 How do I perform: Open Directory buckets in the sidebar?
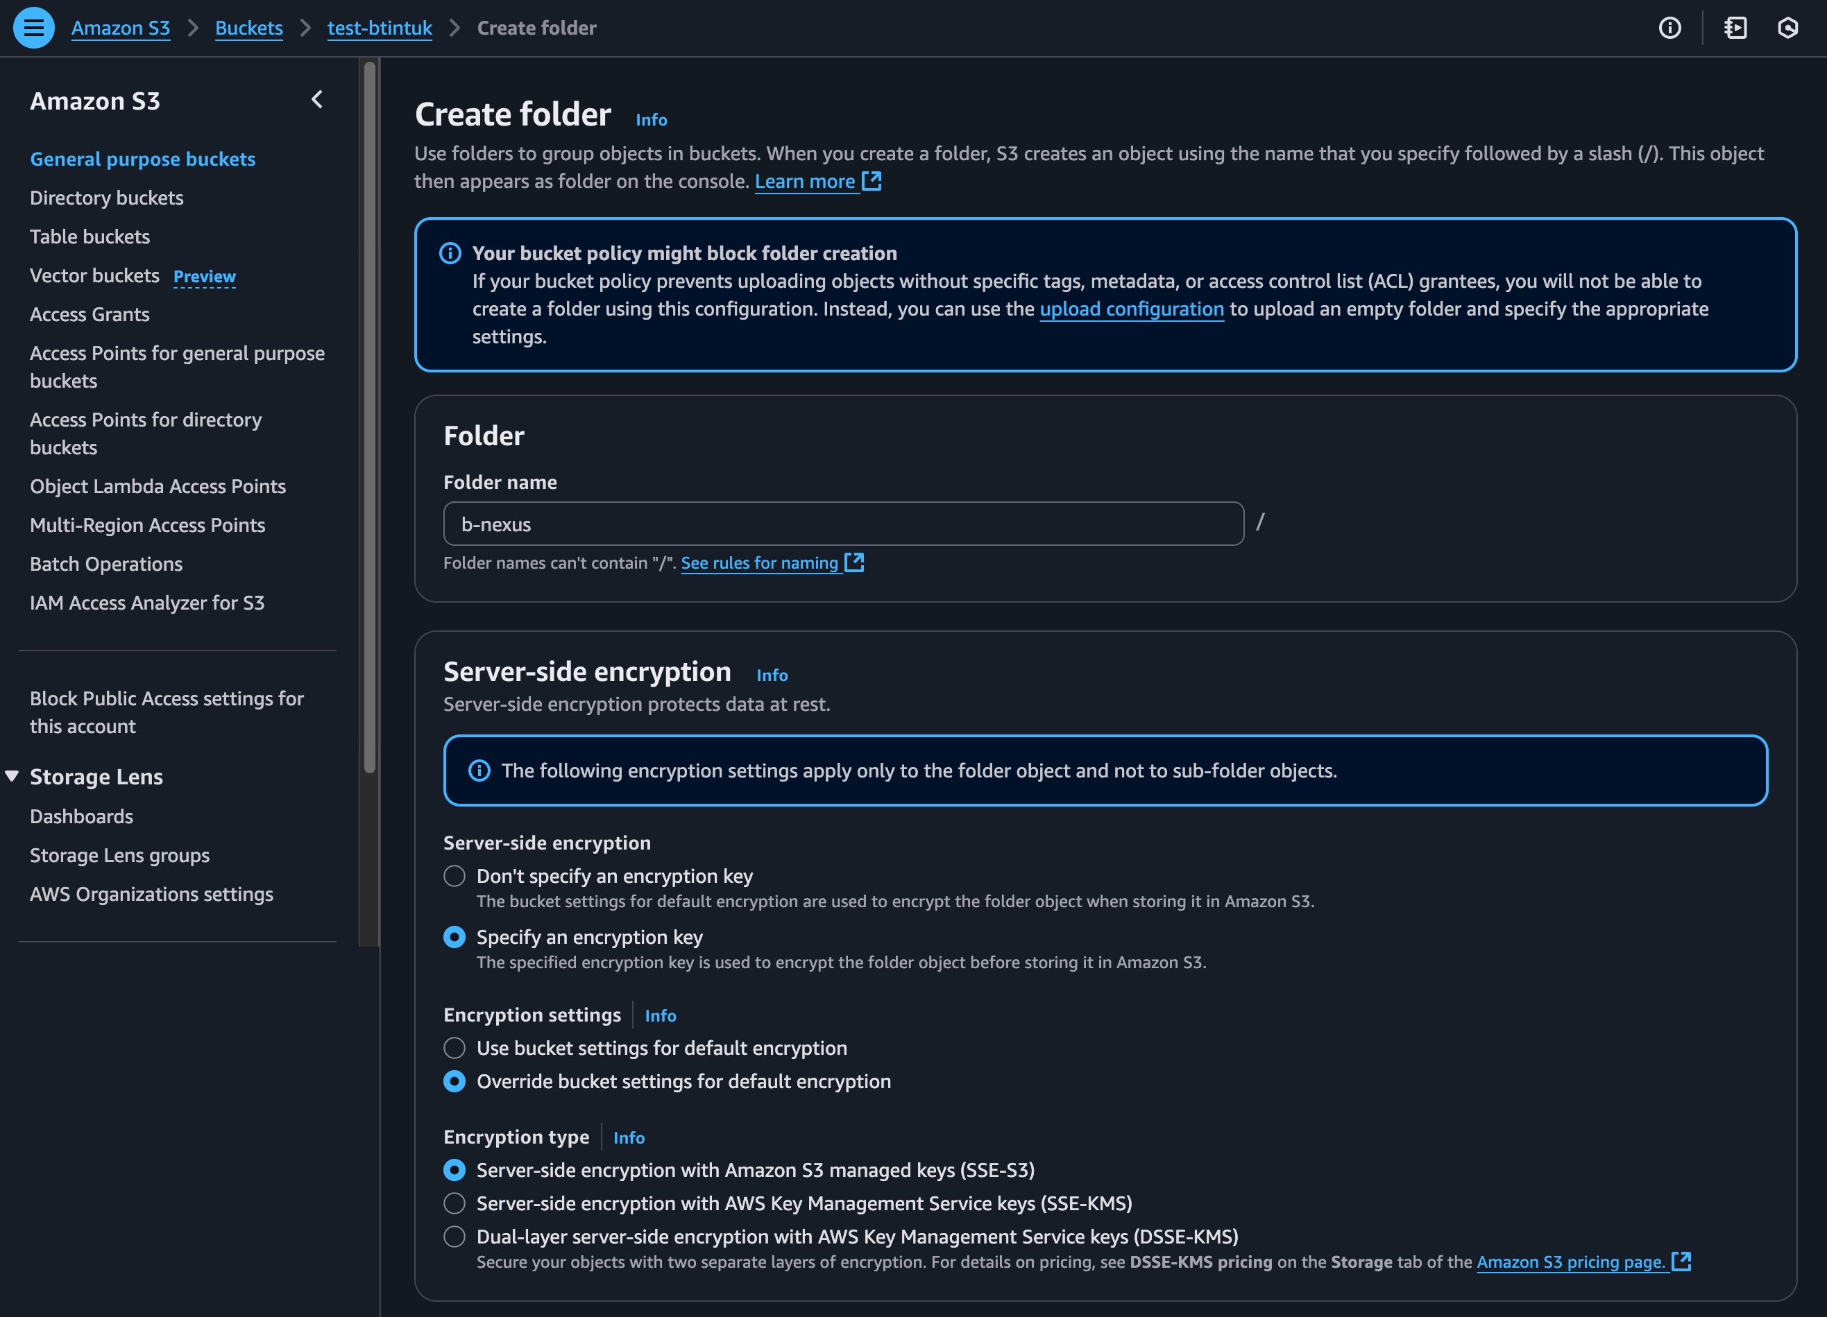pyautogui.click(x=106, y=198)
